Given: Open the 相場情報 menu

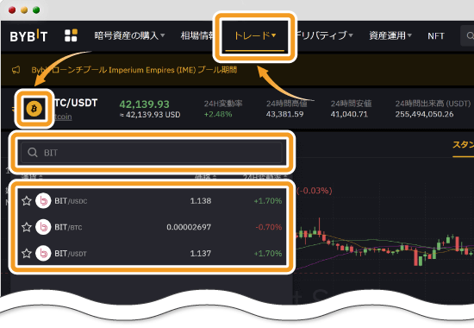Looking at the screenshot, I should 197,35.
